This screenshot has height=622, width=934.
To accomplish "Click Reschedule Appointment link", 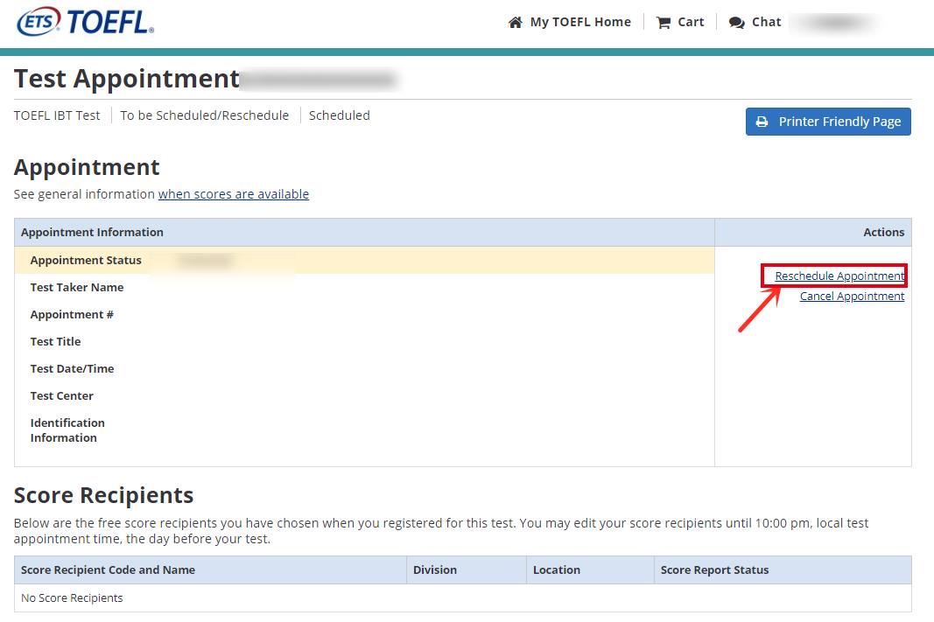I will [839, 276].
